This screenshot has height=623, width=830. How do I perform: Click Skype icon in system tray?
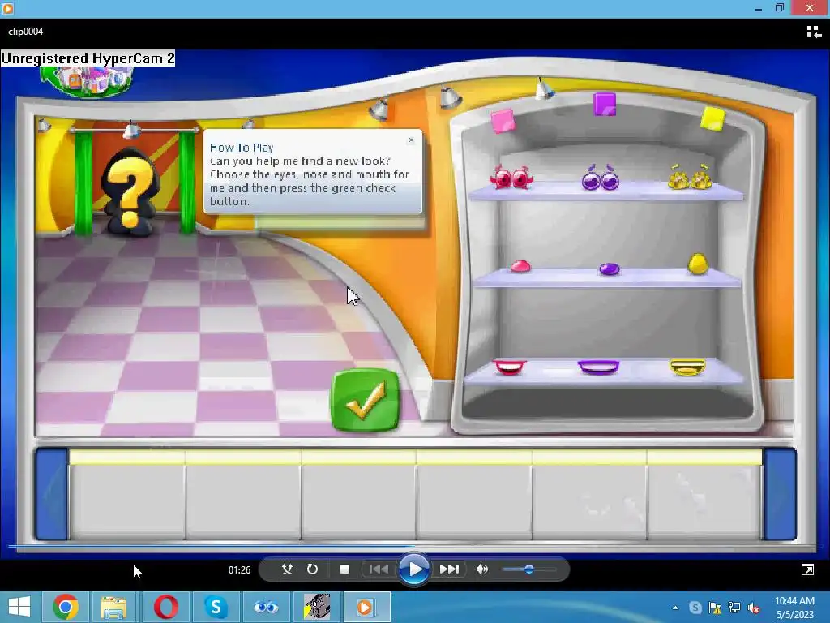pyautogui.click(x=695, y=608)
